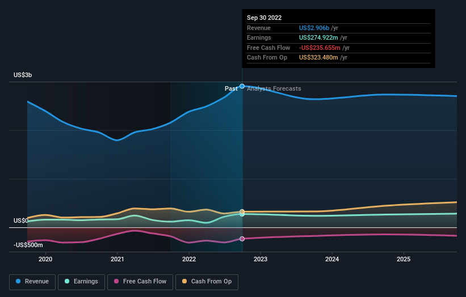
Task: Click the 'Free Cash Flow' tooltip row label
Action: (268, 48)
